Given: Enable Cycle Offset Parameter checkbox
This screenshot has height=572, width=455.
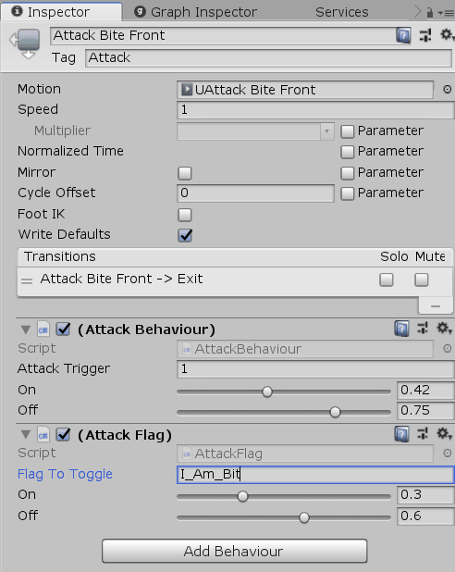Looking at the screenshot, I should tap(347, 193).
